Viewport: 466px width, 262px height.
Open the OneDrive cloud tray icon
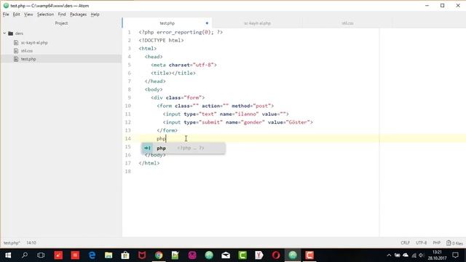[406, 255]
